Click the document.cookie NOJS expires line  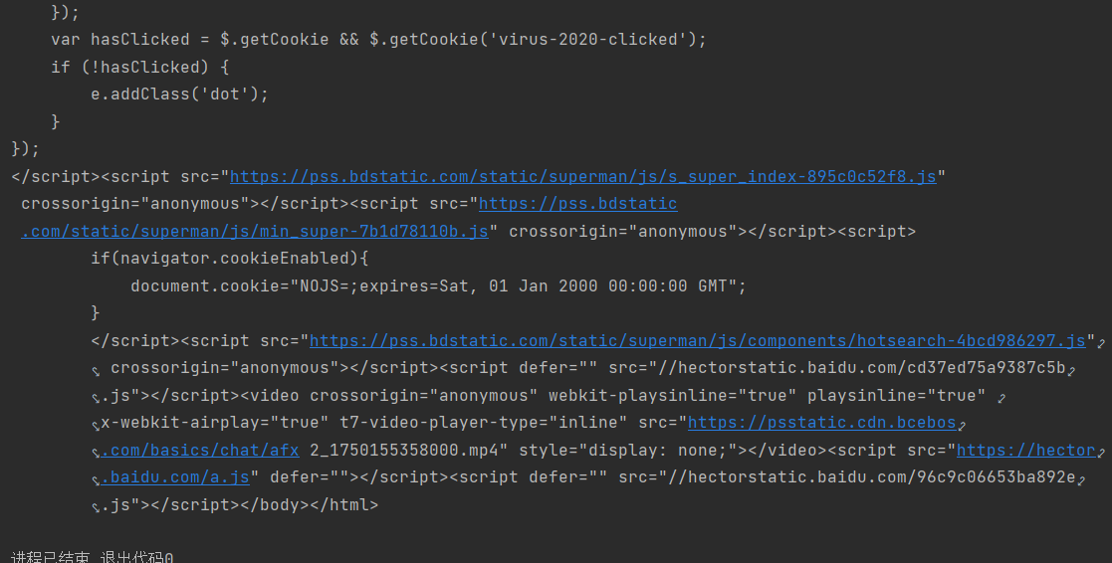point(438,286)
